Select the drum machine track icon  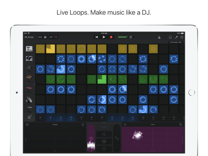29,49
